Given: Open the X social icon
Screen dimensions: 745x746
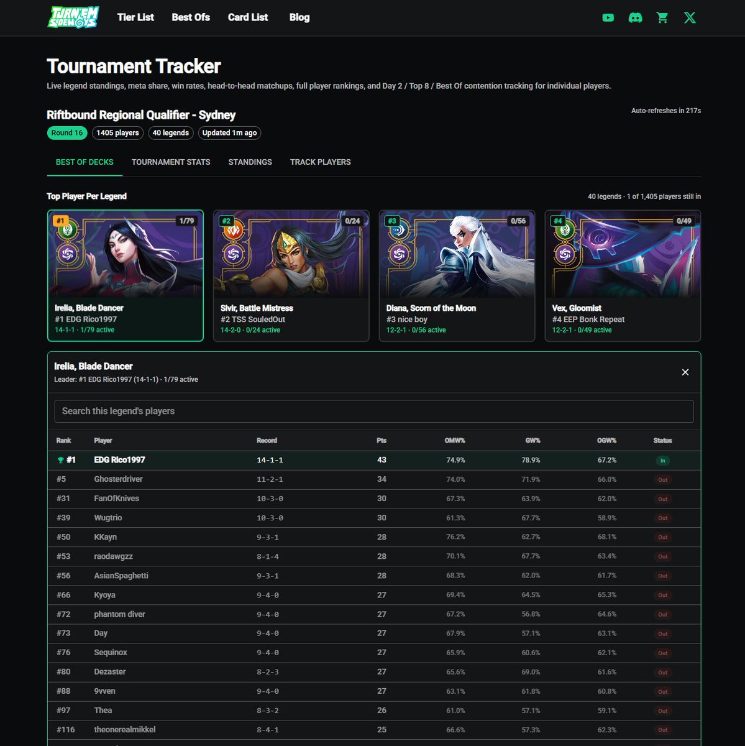Looking at the screenshot, I should (x=690, y=17).
